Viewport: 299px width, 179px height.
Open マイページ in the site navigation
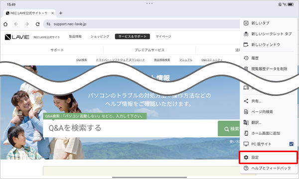(x=163, y=36)
